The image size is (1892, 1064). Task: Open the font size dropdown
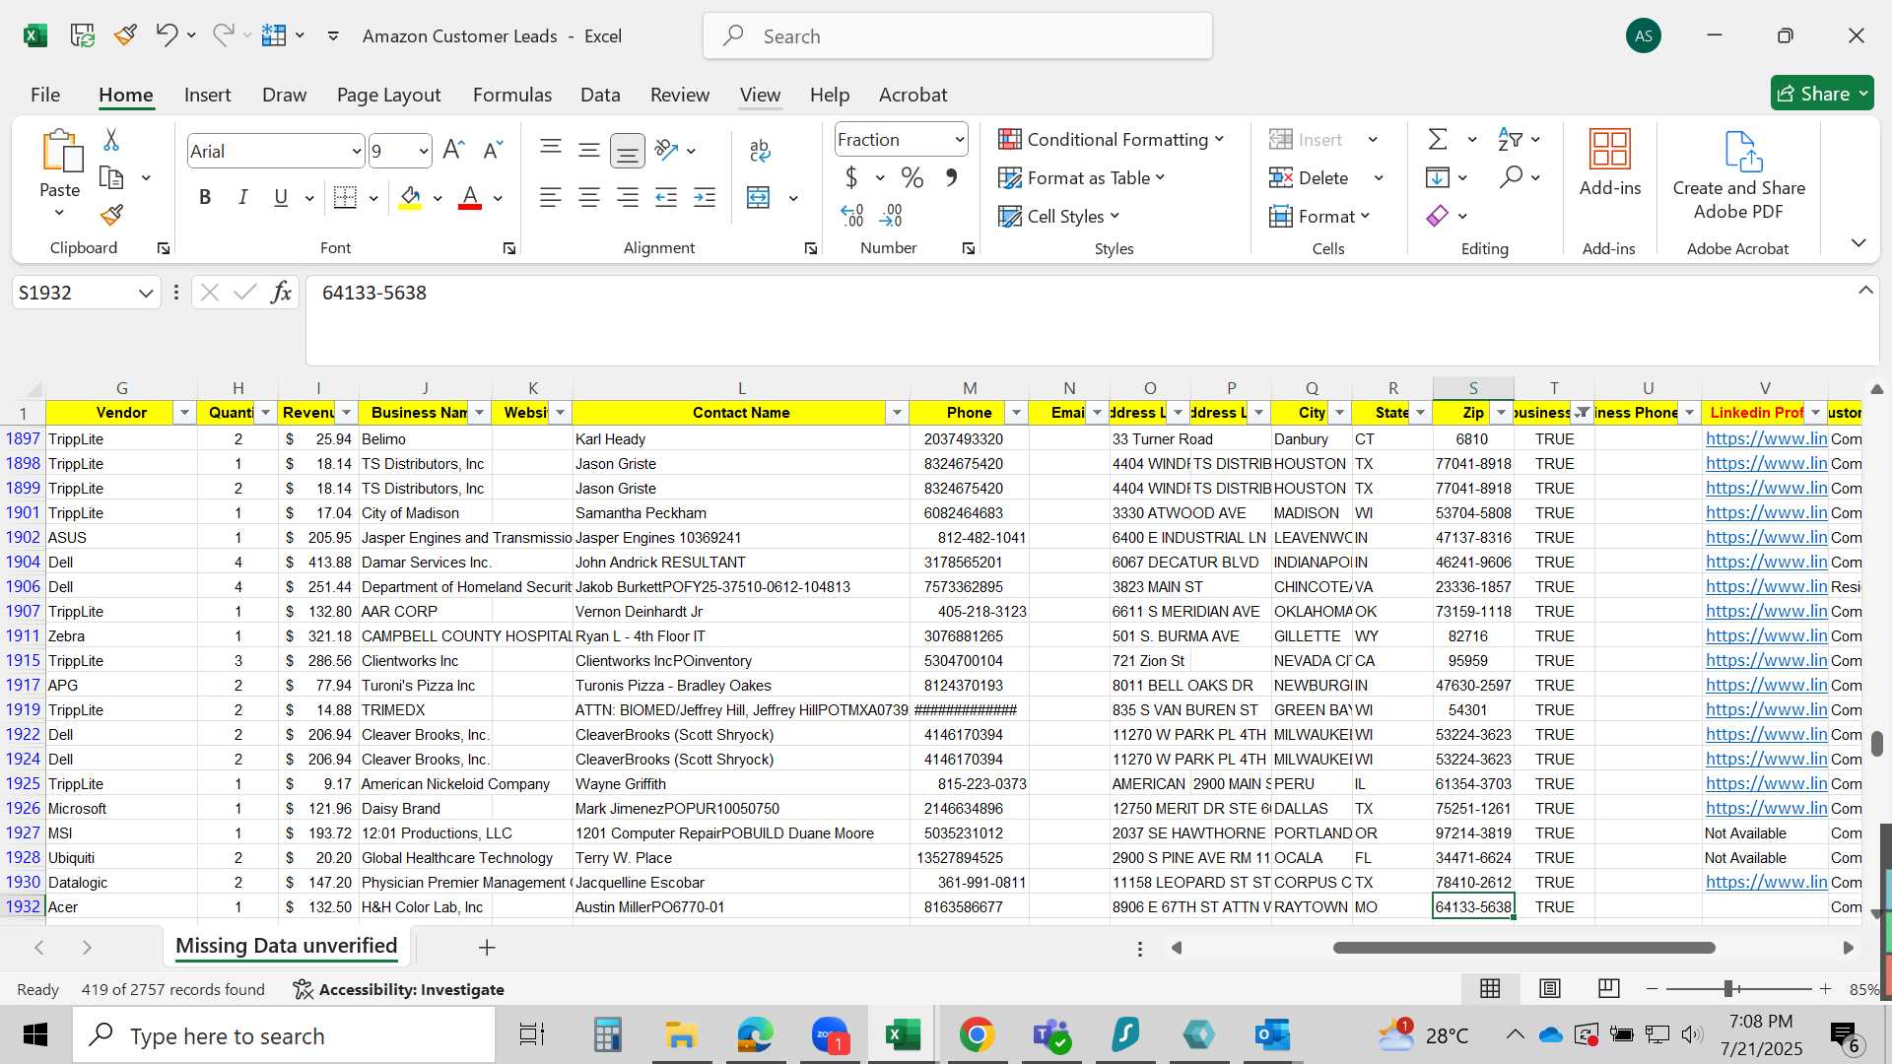(424, 152)
